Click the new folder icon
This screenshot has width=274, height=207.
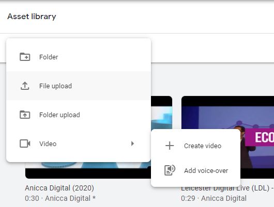25,57
